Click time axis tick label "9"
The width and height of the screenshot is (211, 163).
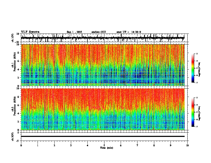pyautogui.click(x=171, y=145)
